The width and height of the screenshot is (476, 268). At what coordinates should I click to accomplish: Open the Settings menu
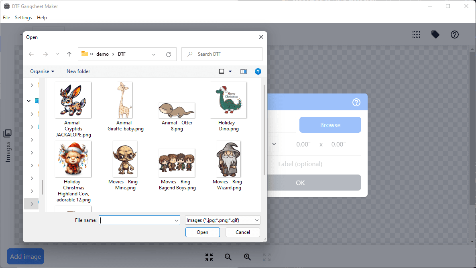tap(23, 18)
